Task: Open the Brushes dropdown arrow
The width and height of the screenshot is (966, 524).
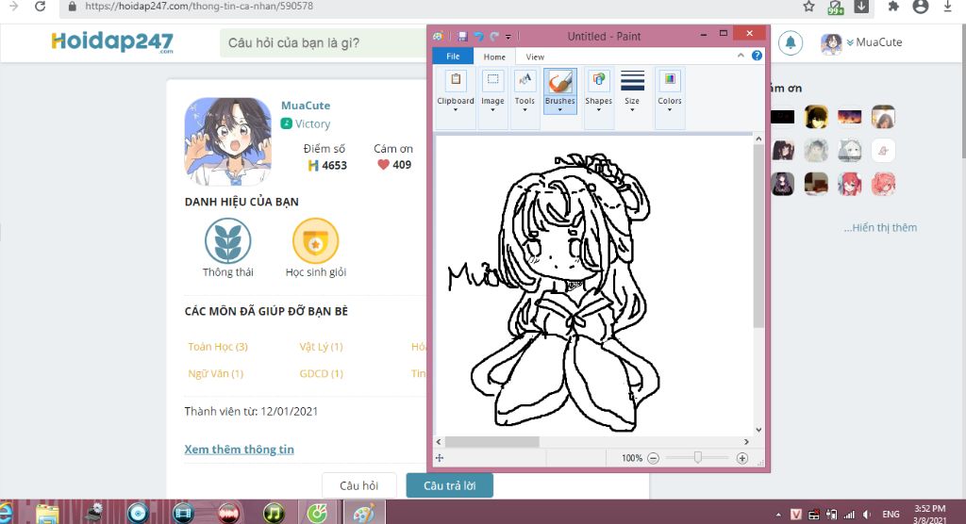Action: click(560, 109)
